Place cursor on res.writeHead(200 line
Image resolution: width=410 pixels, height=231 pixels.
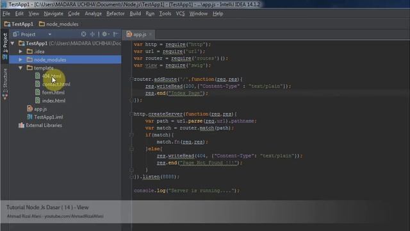218,86
